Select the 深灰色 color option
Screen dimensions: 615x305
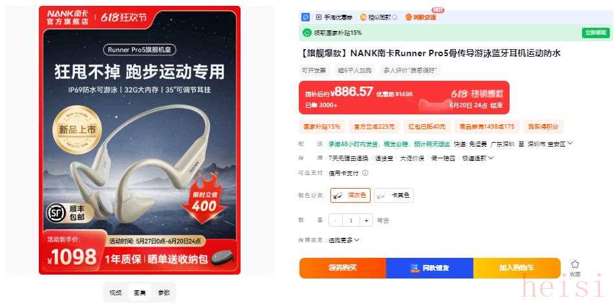[351, 195]
